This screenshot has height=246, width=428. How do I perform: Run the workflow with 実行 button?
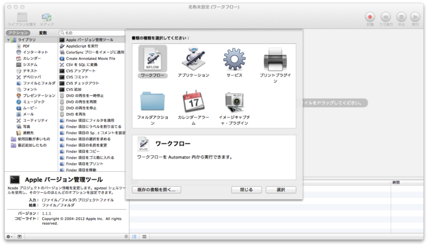click(415, 17)
